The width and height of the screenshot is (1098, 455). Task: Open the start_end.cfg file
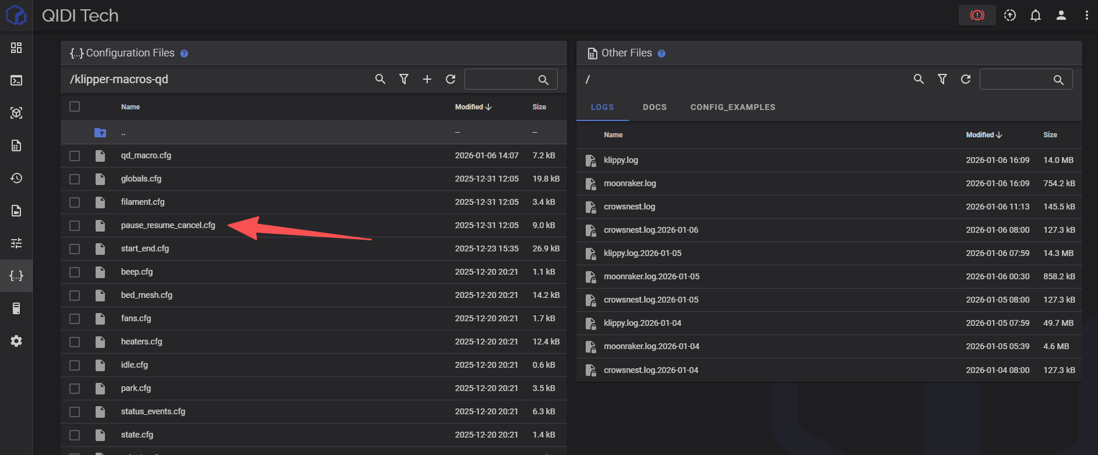pos(145,248)
